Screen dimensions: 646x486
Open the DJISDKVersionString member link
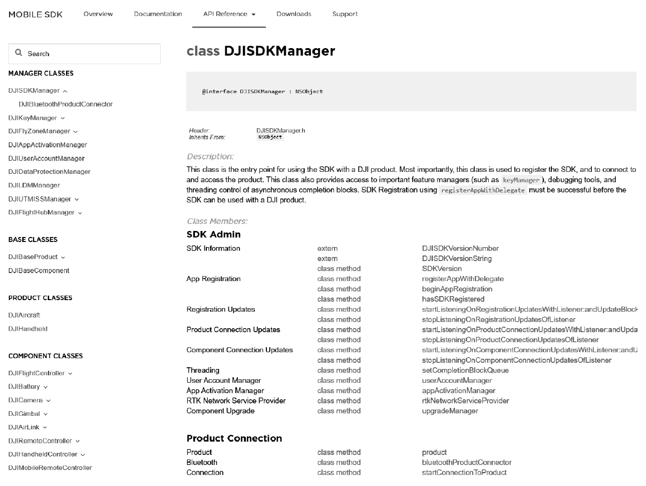coord(457,259)
